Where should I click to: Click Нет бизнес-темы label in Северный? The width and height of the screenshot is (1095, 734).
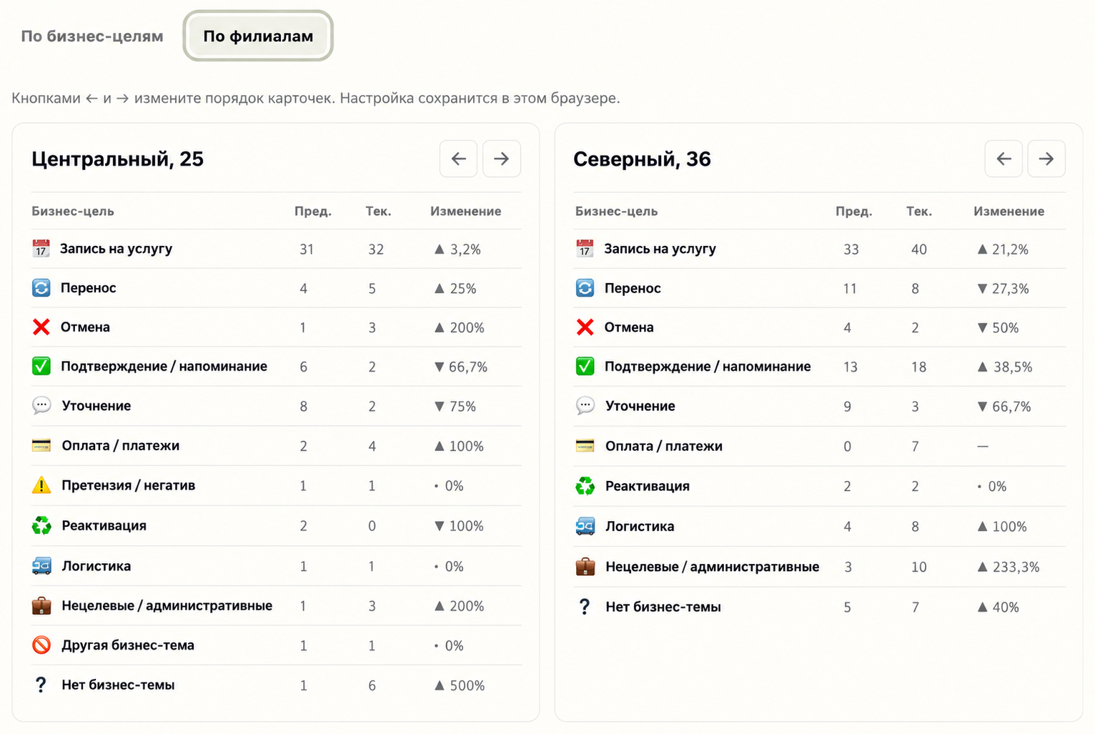coord(663,607)
